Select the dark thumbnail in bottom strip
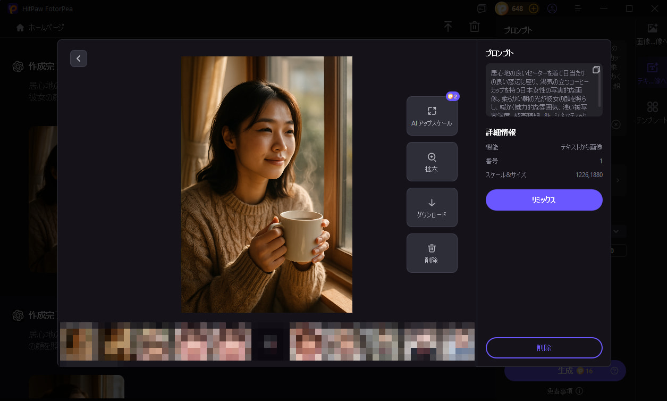The height and width of the screenshot is (401, 667). point(271,341)
